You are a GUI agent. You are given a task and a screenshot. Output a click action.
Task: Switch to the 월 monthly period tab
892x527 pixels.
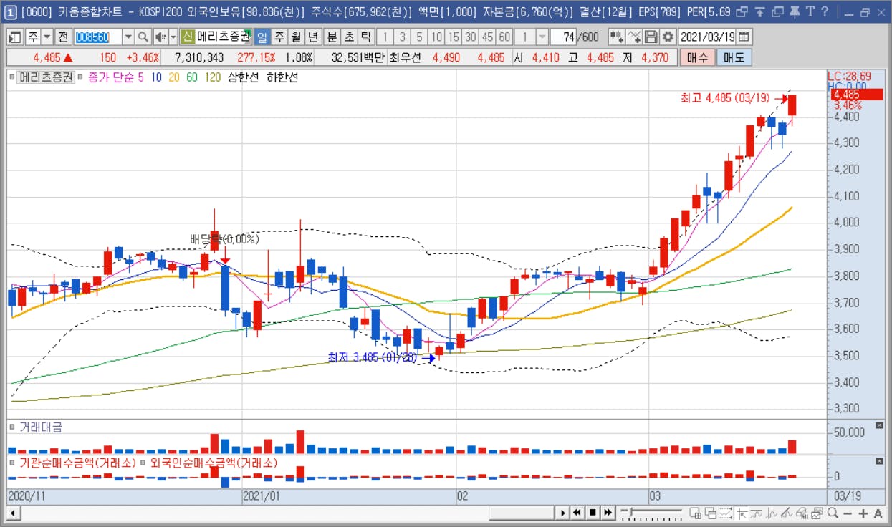295,37
